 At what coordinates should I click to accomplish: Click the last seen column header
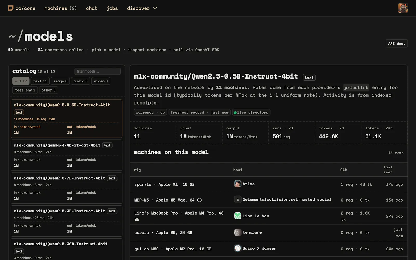[x=388, y=170]
